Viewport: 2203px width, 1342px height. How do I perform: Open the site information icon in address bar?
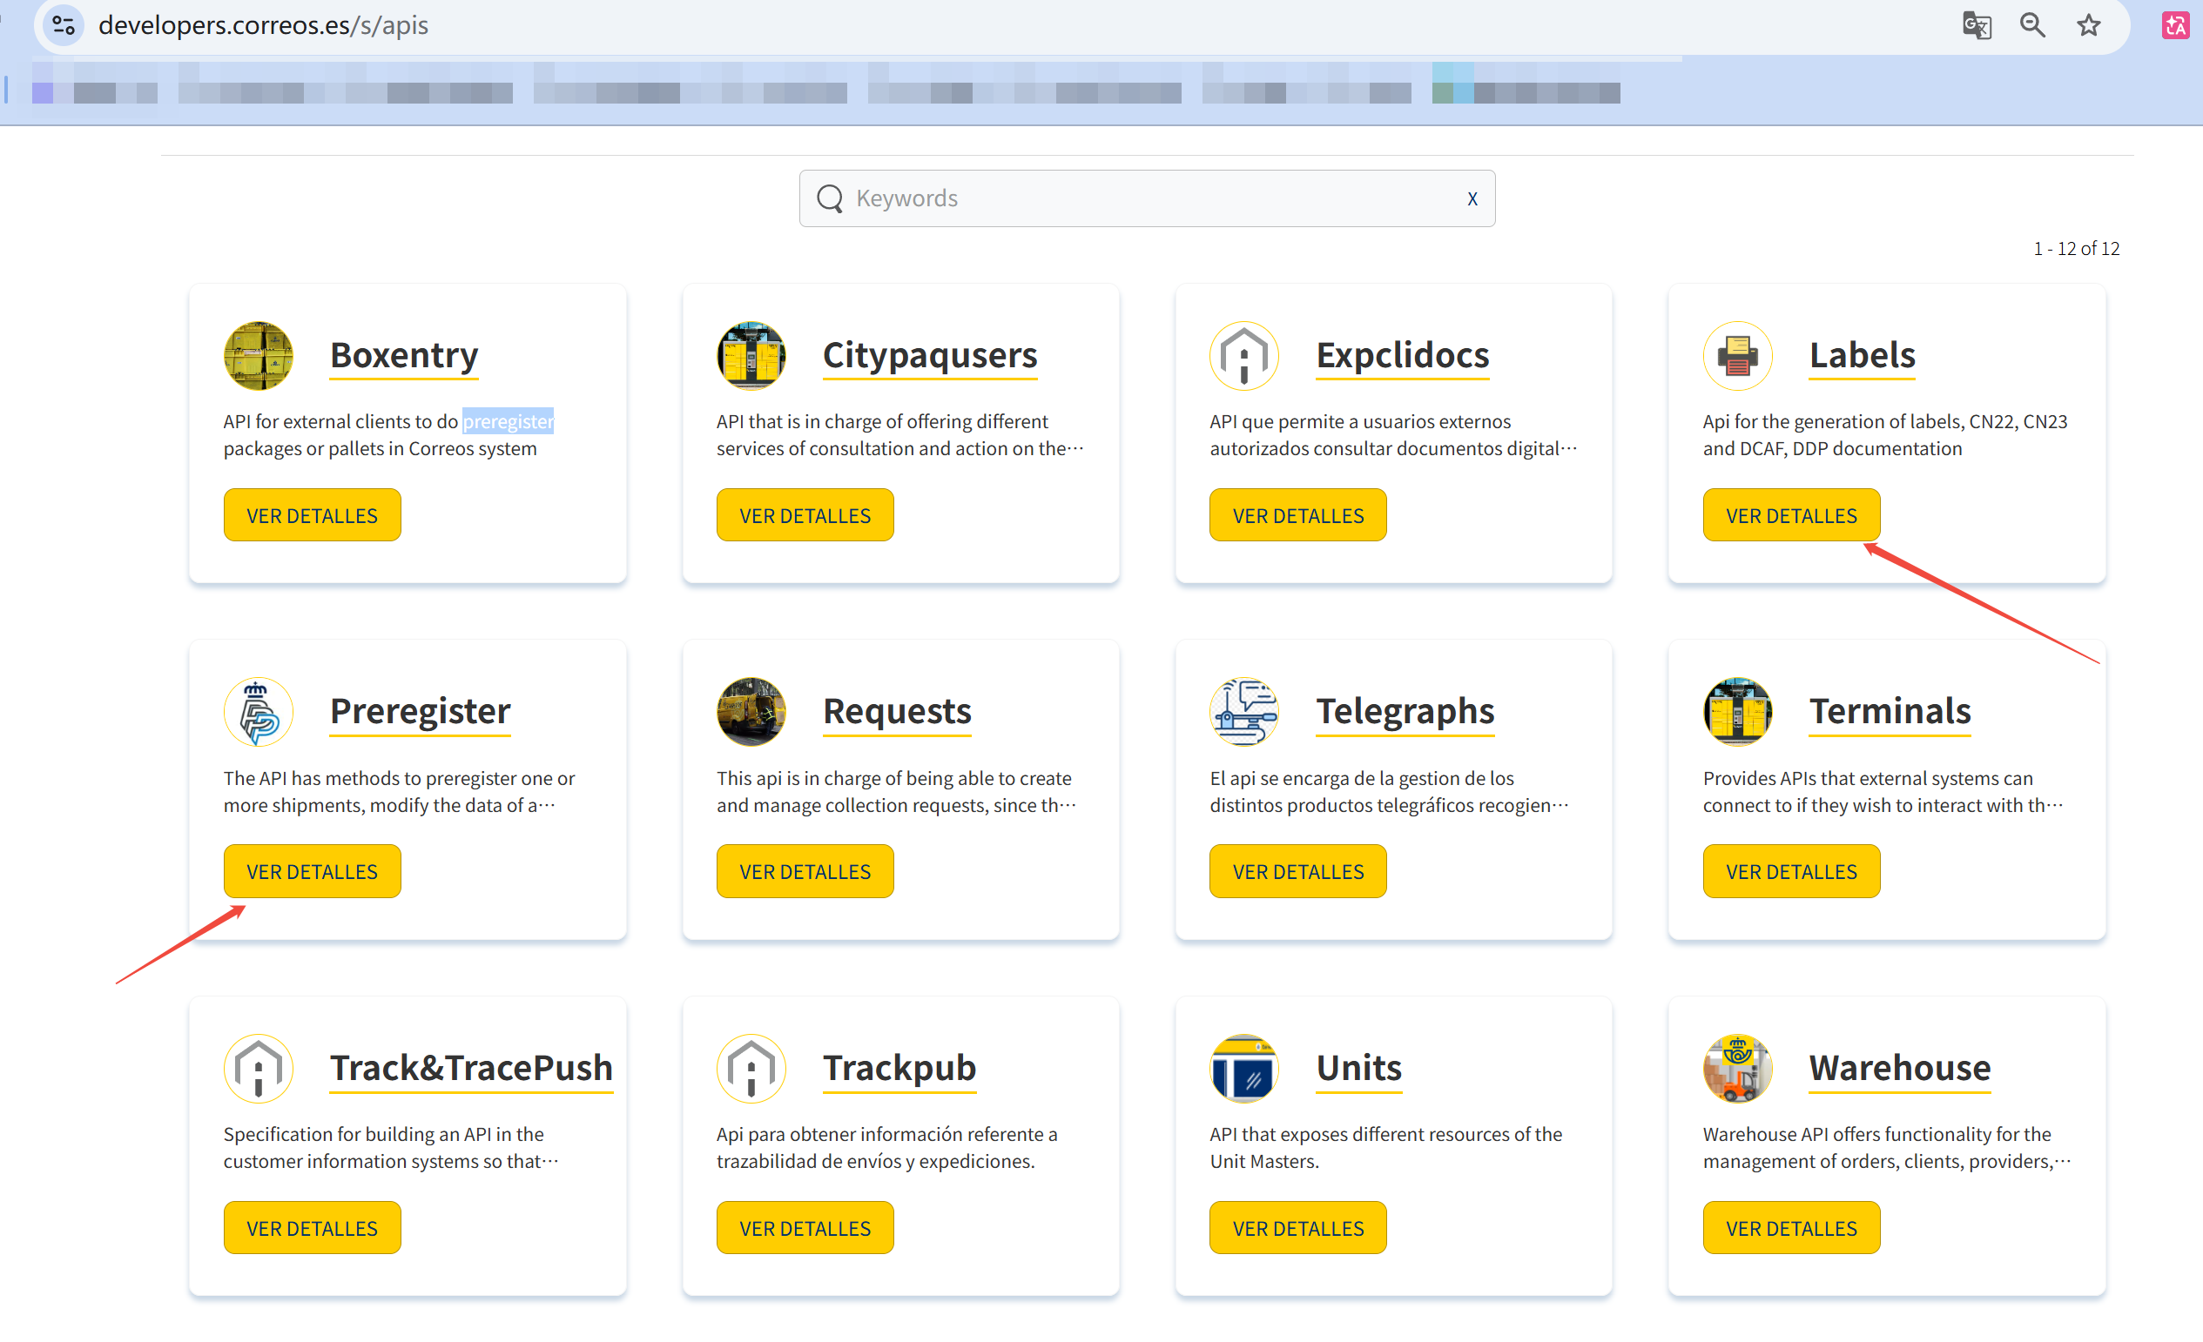click(64, 25)
